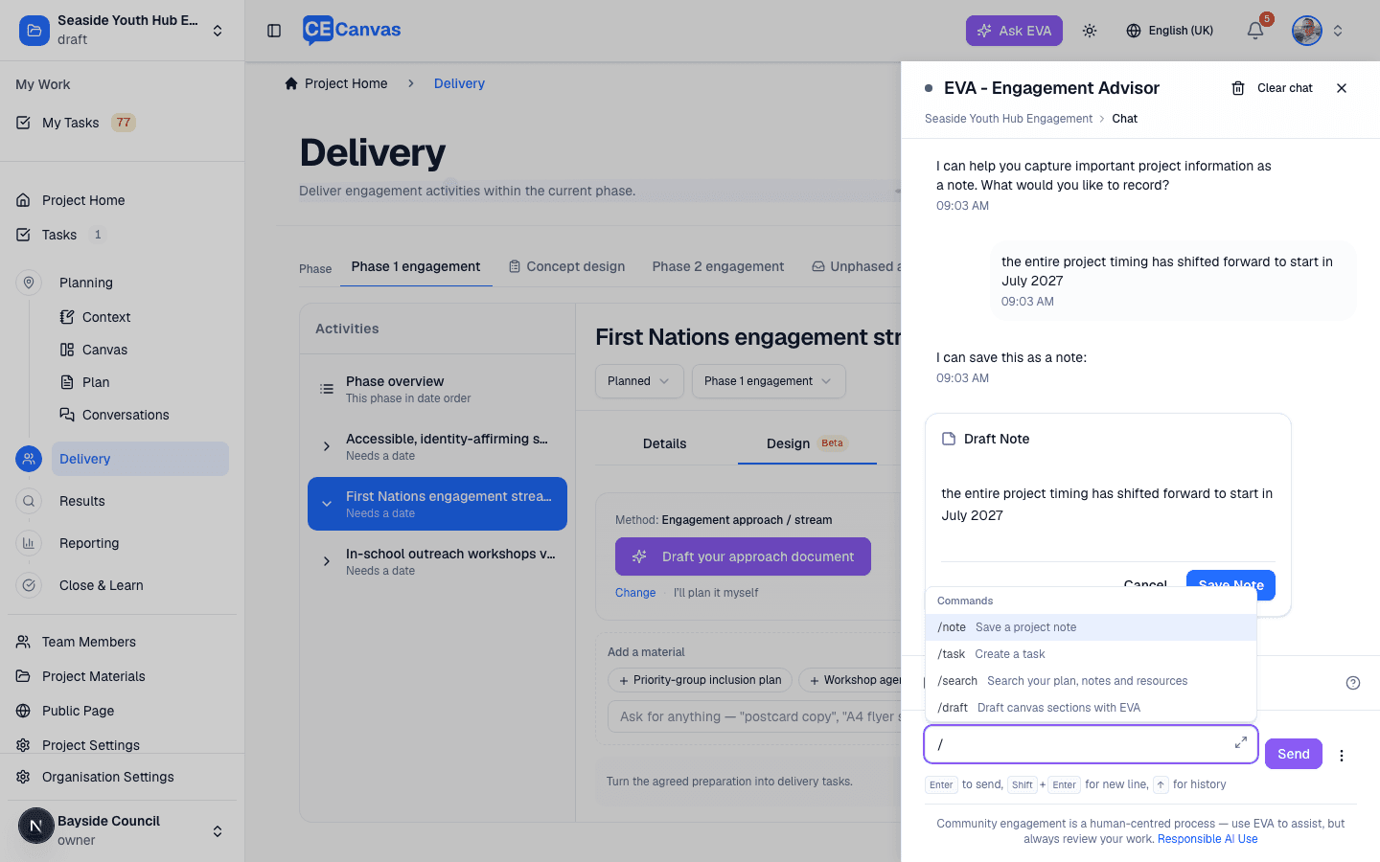Screen dimensions: 1380x862
Task: Open Project Materials
Action: [x=94, y=676]
